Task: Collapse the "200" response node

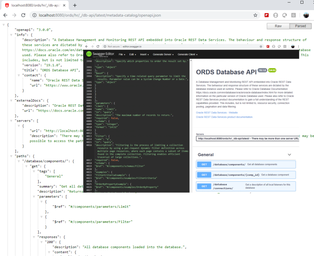Action: [41, 242]
